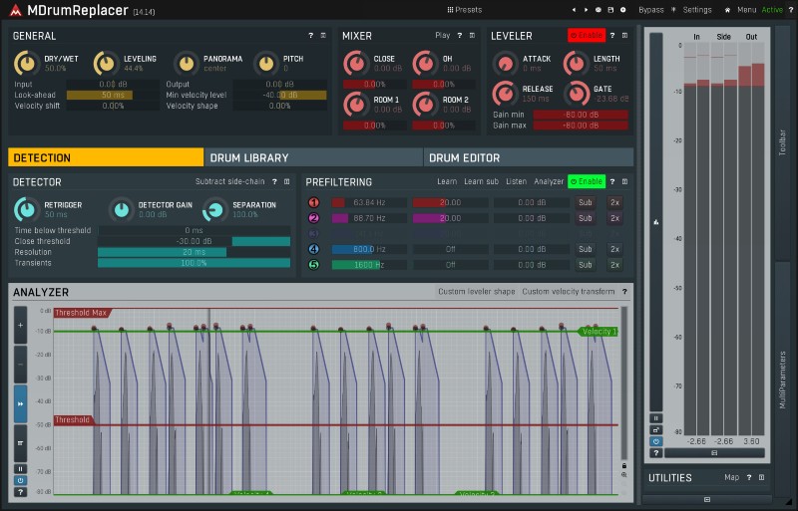The width and height of the screenshot is (798, 511).
Task: Click the Leveler Attack knob
Action: (x=505, y=63)
